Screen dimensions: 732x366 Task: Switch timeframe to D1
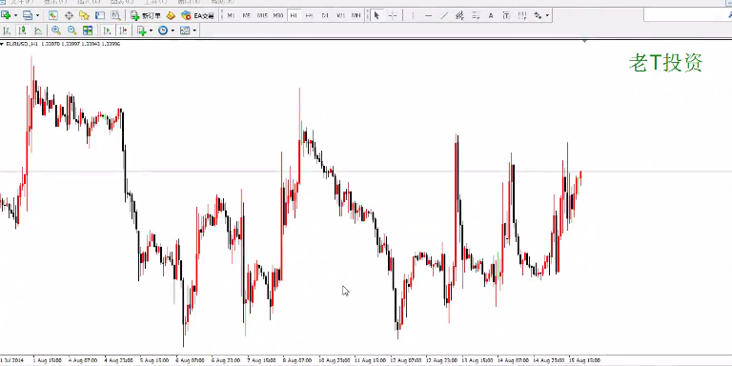click(x=325, y=15)
